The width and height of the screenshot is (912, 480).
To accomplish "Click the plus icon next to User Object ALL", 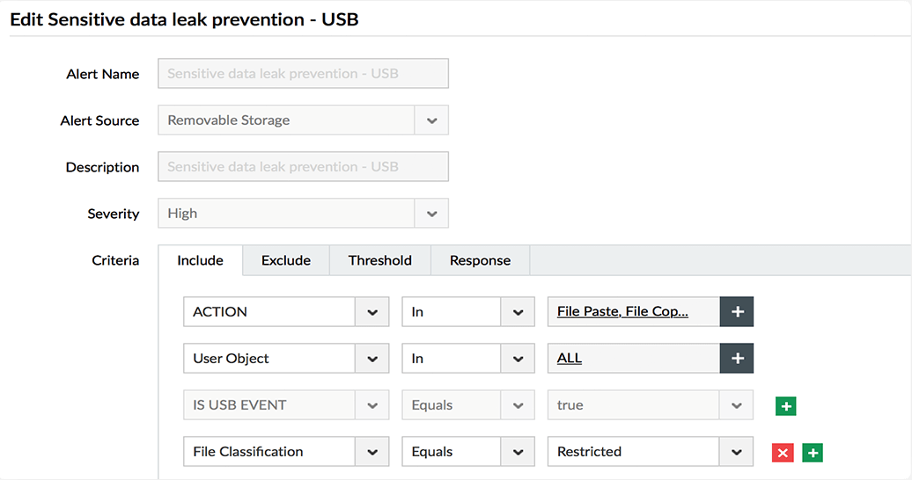I will coord(737,359).
